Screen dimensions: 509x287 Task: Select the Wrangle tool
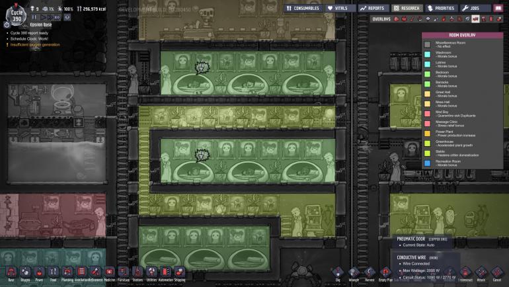[354, 272]
